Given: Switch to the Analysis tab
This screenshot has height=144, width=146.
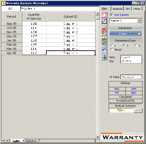Looking at the screenshot, I should tap(118, 9).
